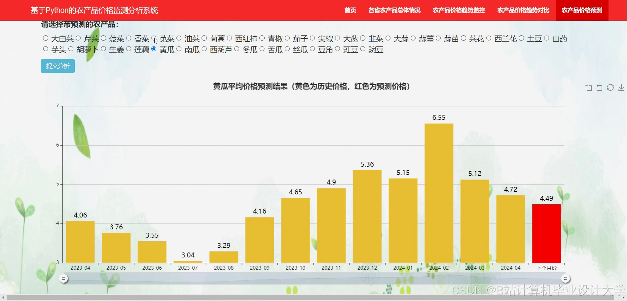
Task: Click the 提交分析 submit button
Action: point(58,66)
